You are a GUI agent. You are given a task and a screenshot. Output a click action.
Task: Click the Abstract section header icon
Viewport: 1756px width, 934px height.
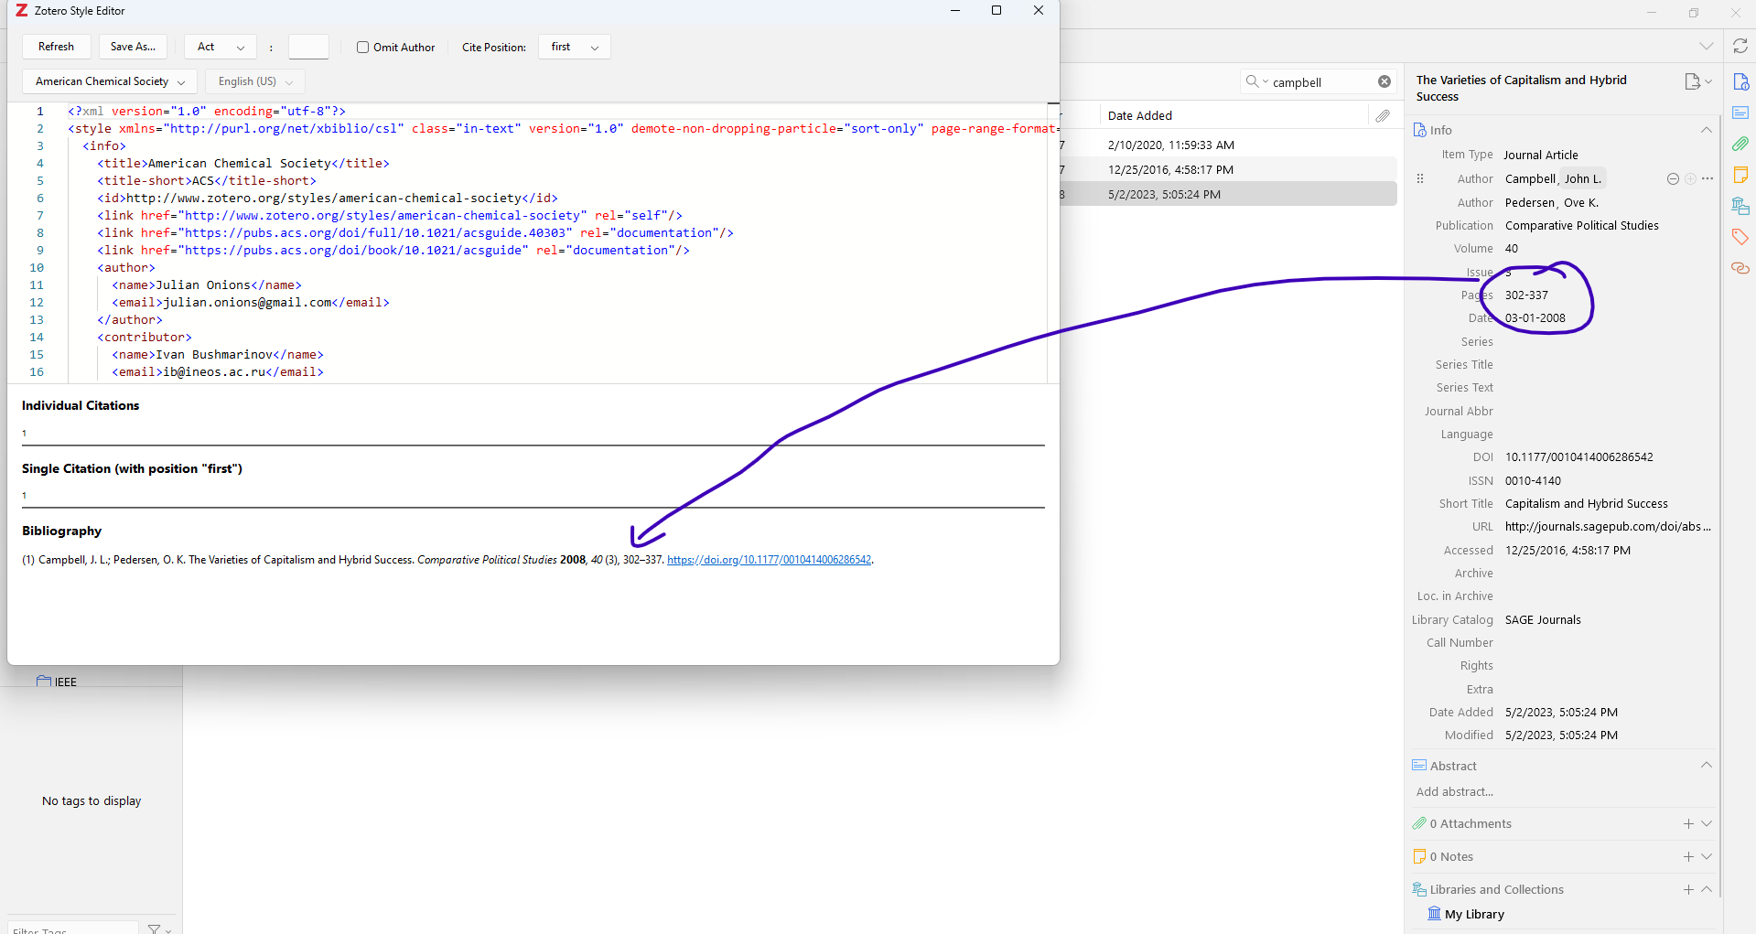(x=1419, y=766)
